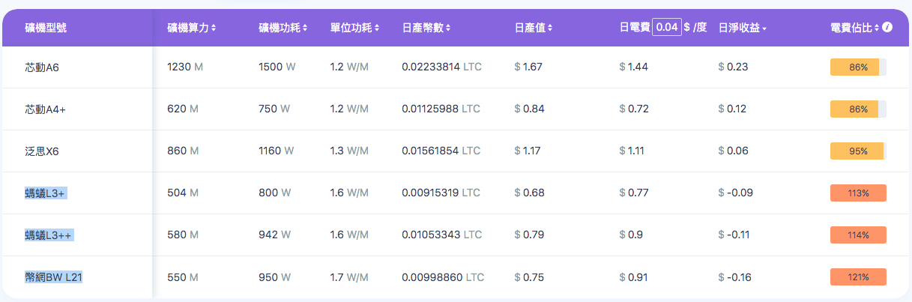Viewport: 912px width, 302px height.
Task: Select daily value $ 0.68
Action: [x=530, y=193]
